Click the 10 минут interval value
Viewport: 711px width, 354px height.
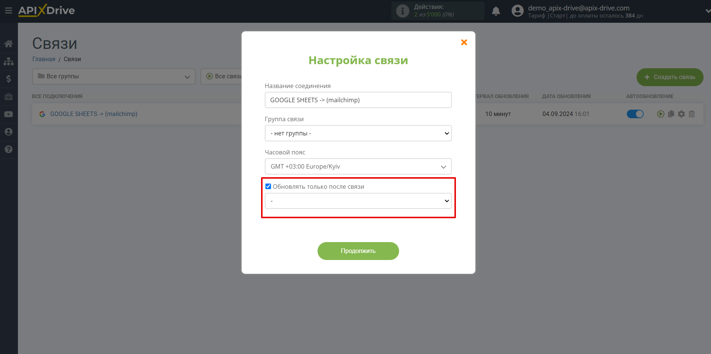point(498,114)
